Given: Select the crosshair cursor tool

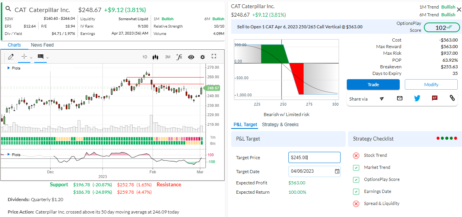Looking at the screenshot, I should pyautogui.click(x=25, y=56).
